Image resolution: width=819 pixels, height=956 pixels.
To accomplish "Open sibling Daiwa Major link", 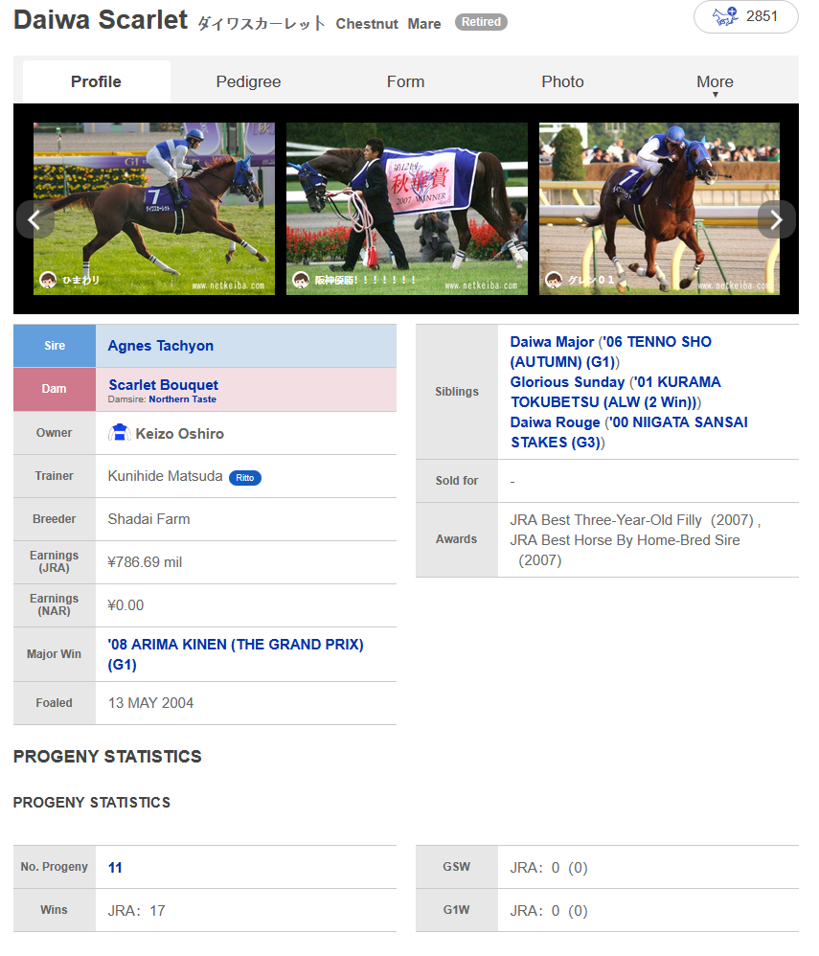I will tap(552, 342).
